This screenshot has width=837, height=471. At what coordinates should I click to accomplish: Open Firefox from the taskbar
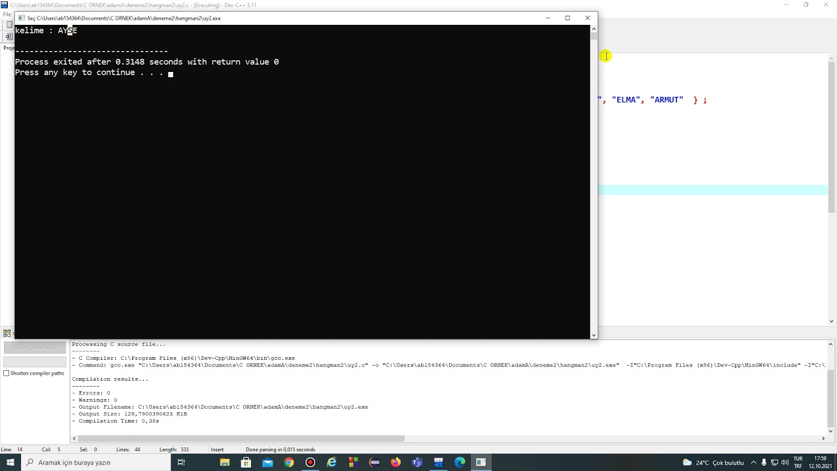click(396, 462)
